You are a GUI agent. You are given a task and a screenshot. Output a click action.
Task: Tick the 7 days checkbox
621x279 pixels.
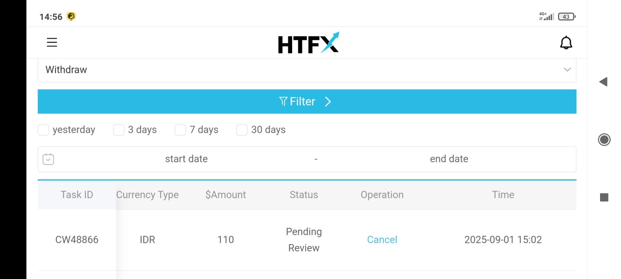tap(180, 130)
